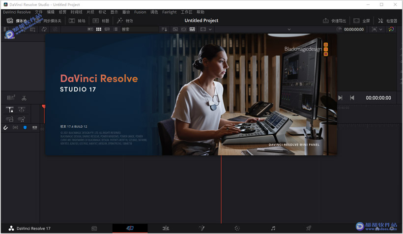Click the video-only track routing icon
The image size is (403, 234).
point(9,119)
